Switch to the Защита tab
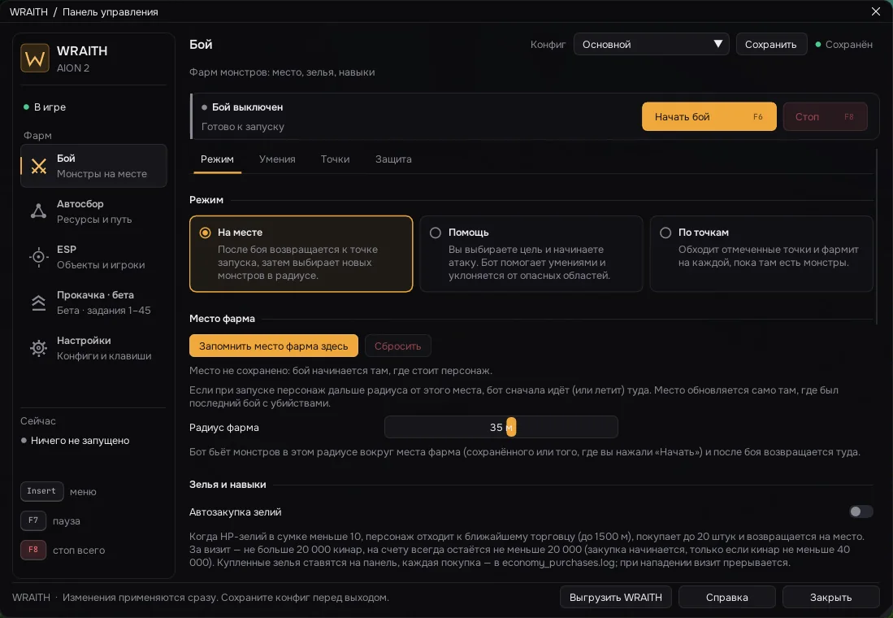Image resolution: width=893 pixels, height=618 pixels. point(393,159)
